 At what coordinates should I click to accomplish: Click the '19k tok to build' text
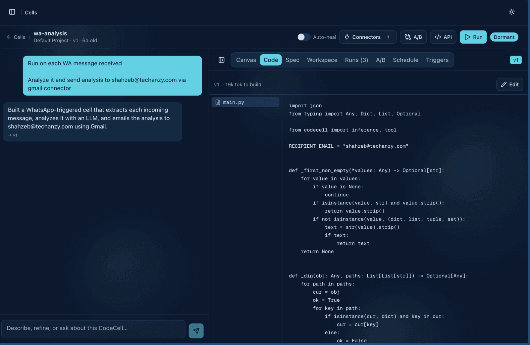pyautogui.click(x=243, y=84)
